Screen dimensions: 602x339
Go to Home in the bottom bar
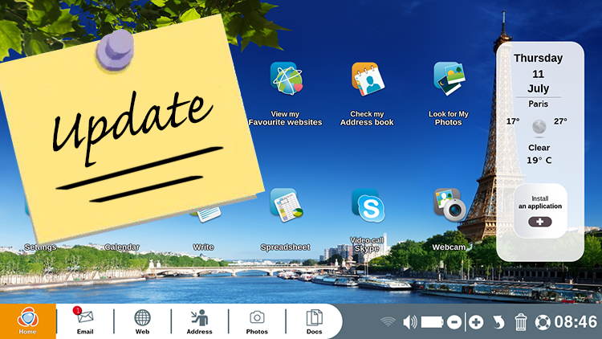[x=27, y=321]
